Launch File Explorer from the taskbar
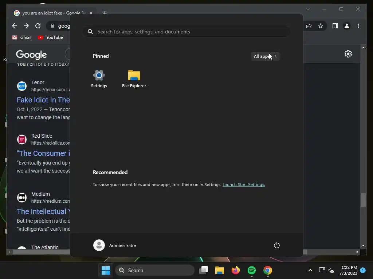The width and height of the screenshot is (373, 279). [219, 270]
